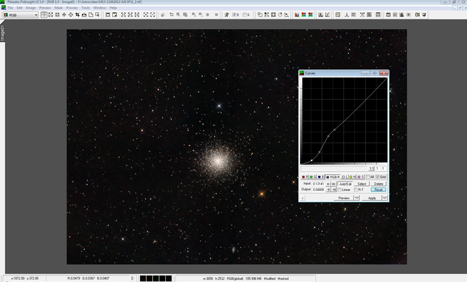Open the Mask menu

point(58,8)
